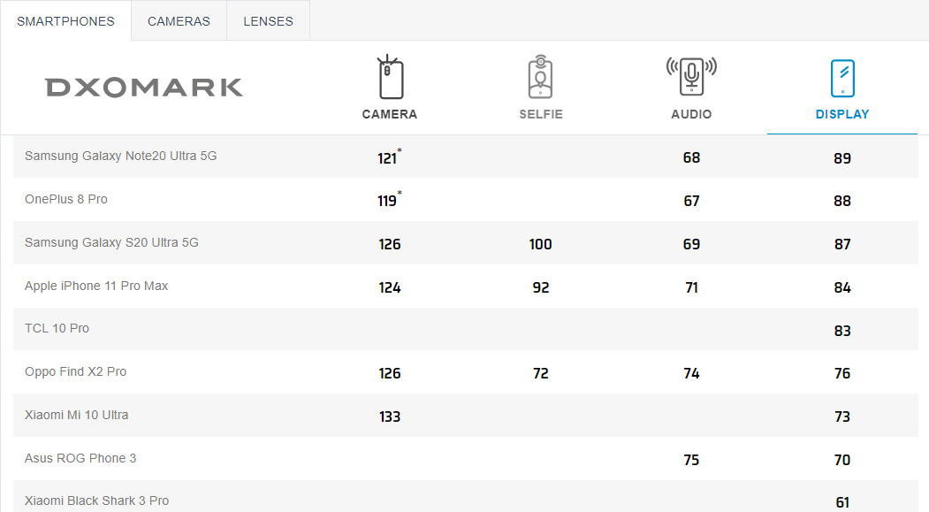Viewport: 929px width, 512px height.
Task: Sort by the AUDIO column label
Action: [691, 114]
